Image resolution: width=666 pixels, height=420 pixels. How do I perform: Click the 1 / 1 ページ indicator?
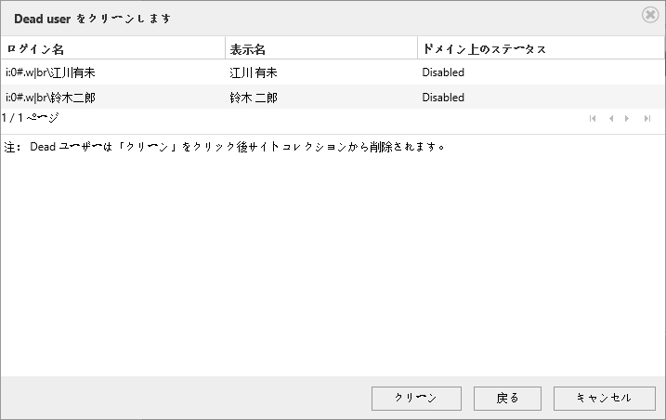(x=30, y=118)
